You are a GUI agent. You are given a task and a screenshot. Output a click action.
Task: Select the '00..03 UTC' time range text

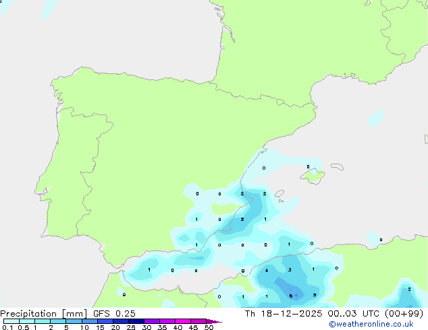pos(354,314)
